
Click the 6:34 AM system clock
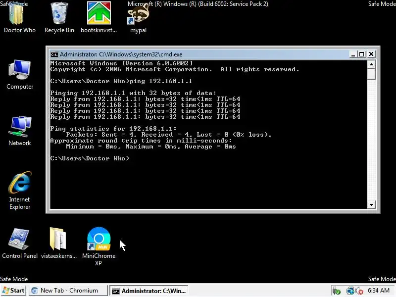(x=378, y=291)
